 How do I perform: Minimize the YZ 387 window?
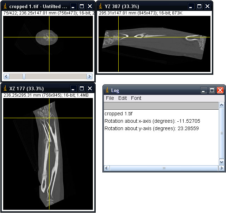coord(191,6)
